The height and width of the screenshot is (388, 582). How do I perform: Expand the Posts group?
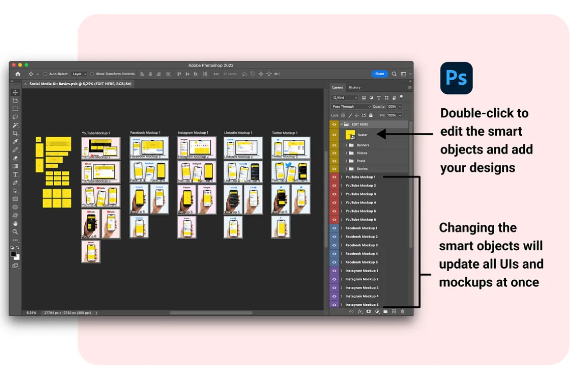(346, 161)
